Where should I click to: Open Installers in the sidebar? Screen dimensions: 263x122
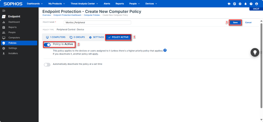[13, 53]
